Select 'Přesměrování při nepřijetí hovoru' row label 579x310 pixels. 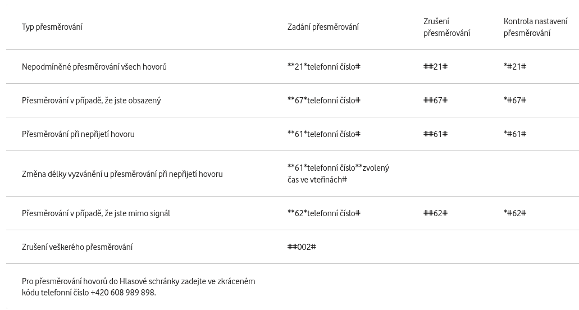tap(78, 134)
